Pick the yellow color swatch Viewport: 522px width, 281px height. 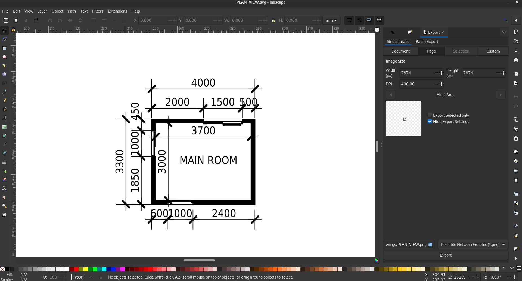[86, 269]
